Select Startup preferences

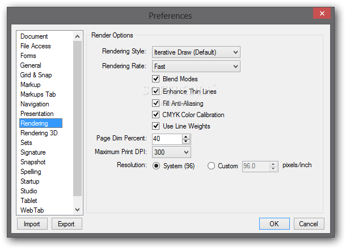click(30, 181)
